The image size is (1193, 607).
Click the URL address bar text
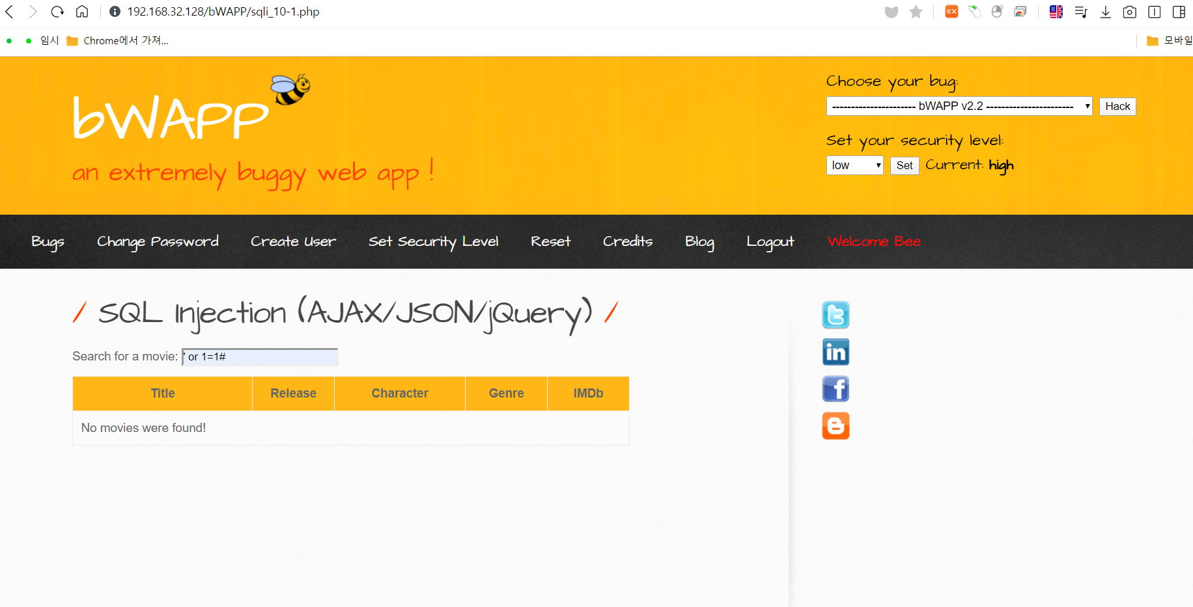(223, 12)
